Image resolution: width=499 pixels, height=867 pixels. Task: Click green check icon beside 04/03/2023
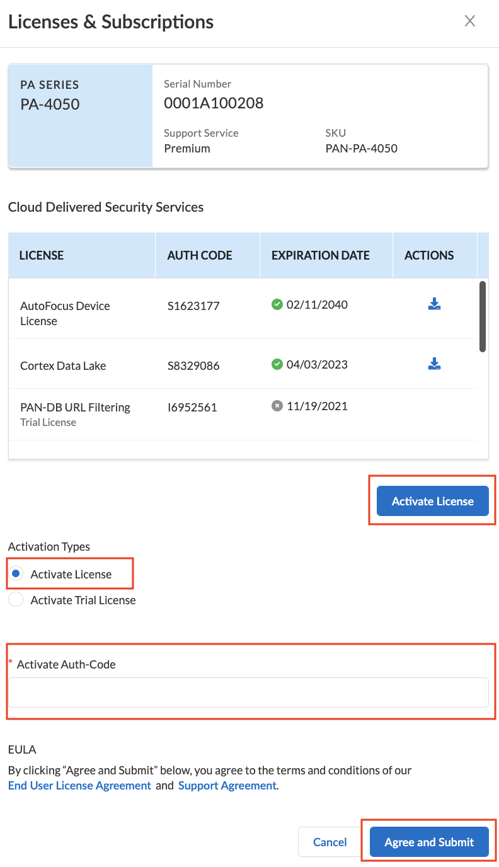[277, 364]
